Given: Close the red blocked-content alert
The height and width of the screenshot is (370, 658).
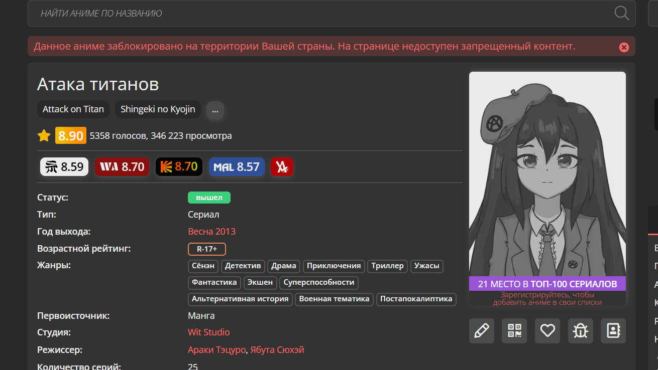Looking at the screenshot, I should (x=624, y=47).
